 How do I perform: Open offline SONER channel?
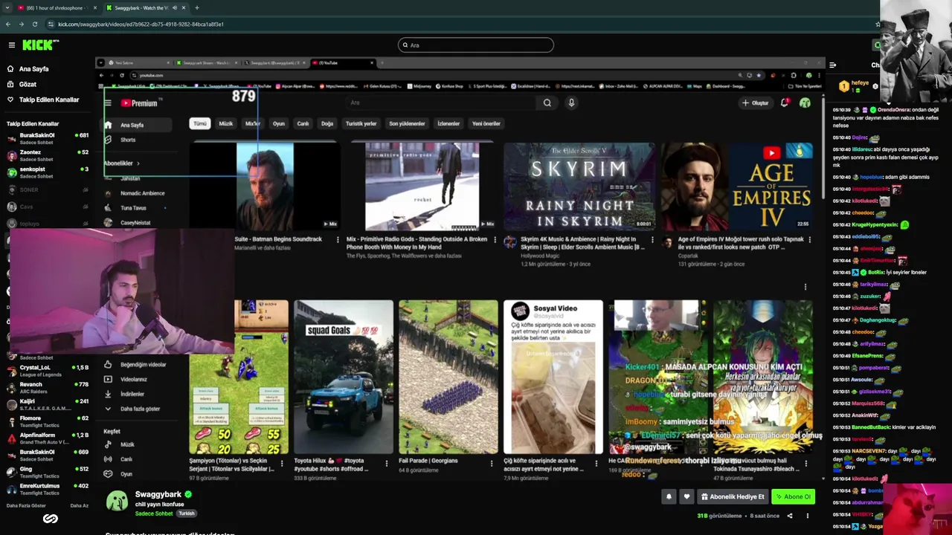click(46, 189)
